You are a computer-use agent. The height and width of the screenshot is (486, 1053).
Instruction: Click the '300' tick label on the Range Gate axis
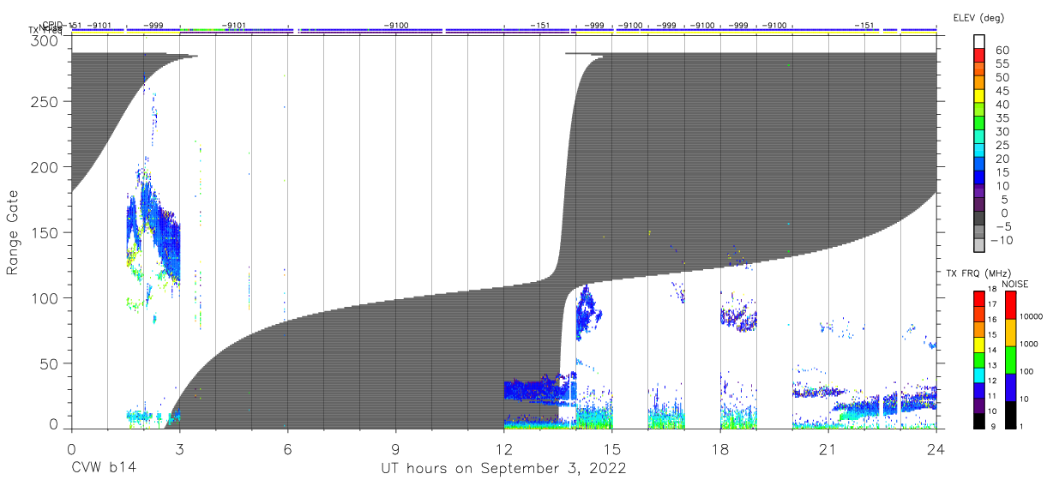pos(45,39)
